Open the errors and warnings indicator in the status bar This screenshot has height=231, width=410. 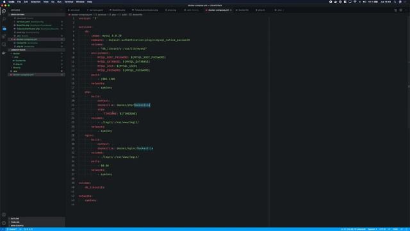tap(28, 229)
